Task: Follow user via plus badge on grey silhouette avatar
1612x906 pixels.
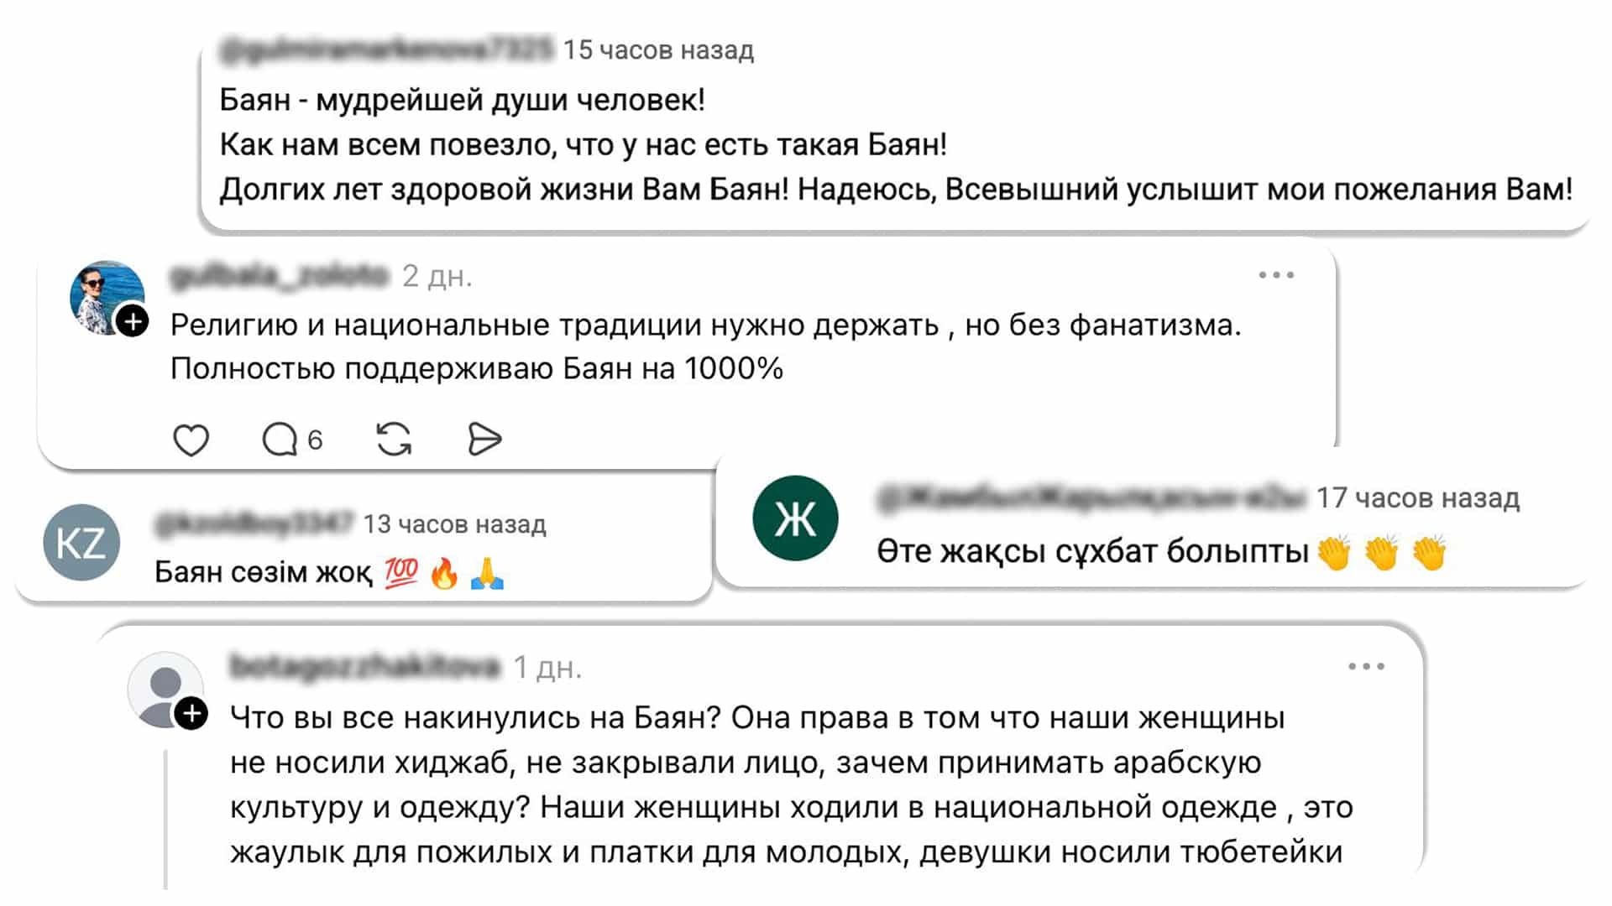Action: pyautogui.click(x=192, y=714)
